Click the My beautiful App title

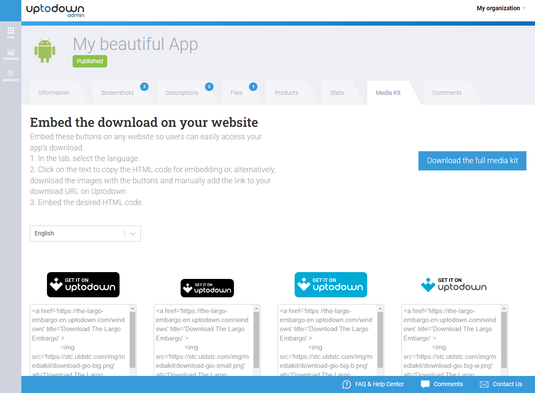[135, 44]
